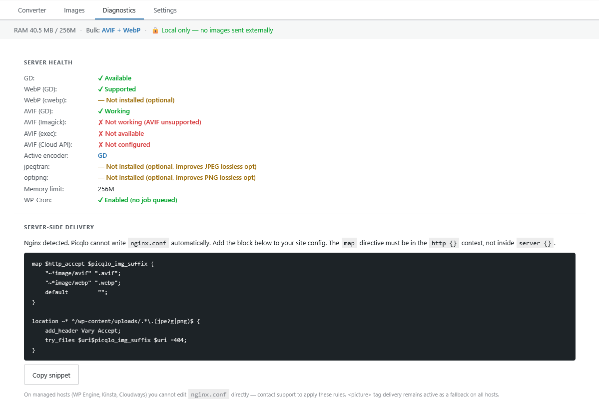This screenshot has height=403, width=599.
Task: Click the 'WebP (cwebp):' label
Action: 45,100
